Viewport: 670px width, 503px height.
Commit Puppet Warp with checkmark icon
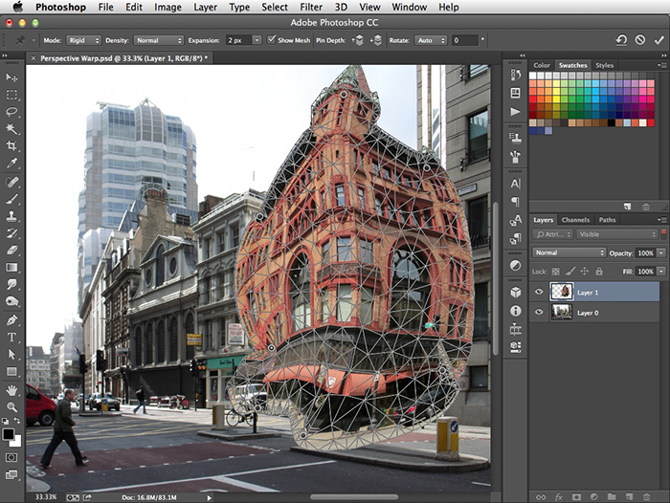point(658,40)
